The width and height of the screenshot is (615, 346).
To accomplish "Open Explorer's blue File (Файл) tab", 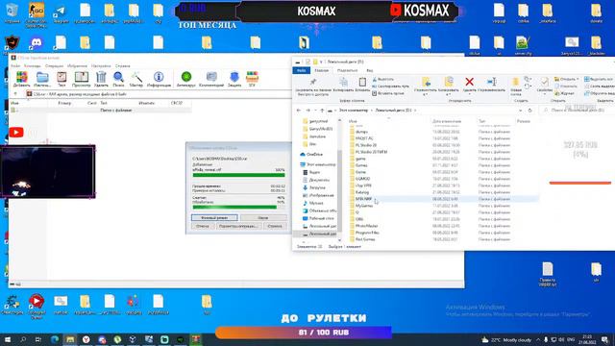I will pos(301,70).
